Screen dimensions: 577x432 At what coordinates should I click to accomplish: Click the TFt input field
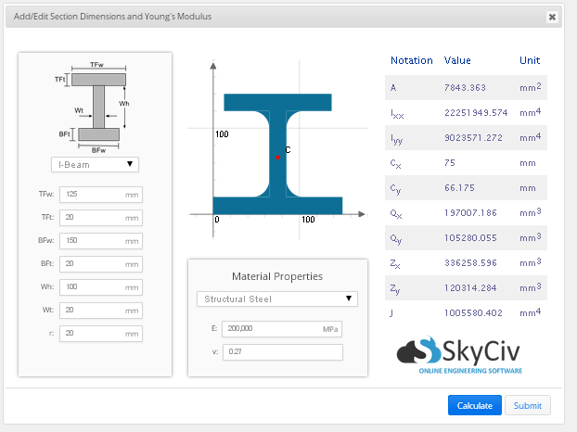point(101,218)
